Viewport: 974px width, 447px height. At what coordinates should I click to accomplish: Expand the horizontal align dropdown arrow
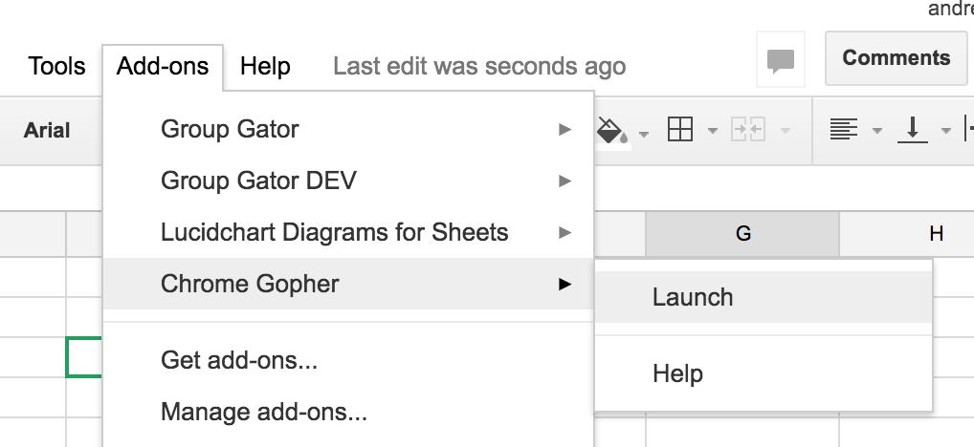tap(876, 132)
